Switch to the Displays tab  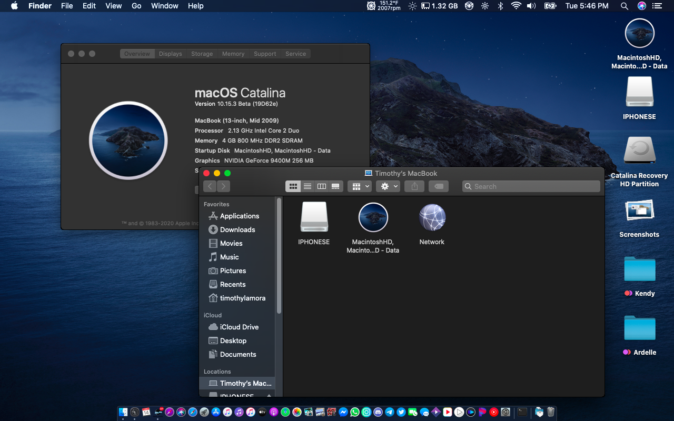coord(170,54)
